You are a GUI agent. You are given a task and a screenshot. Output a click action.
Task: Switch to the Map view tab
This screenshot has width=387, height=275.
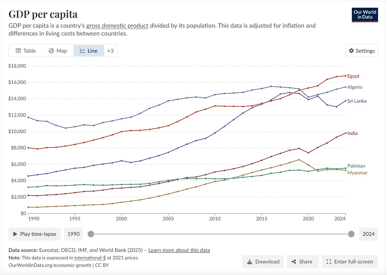[58, 51]
